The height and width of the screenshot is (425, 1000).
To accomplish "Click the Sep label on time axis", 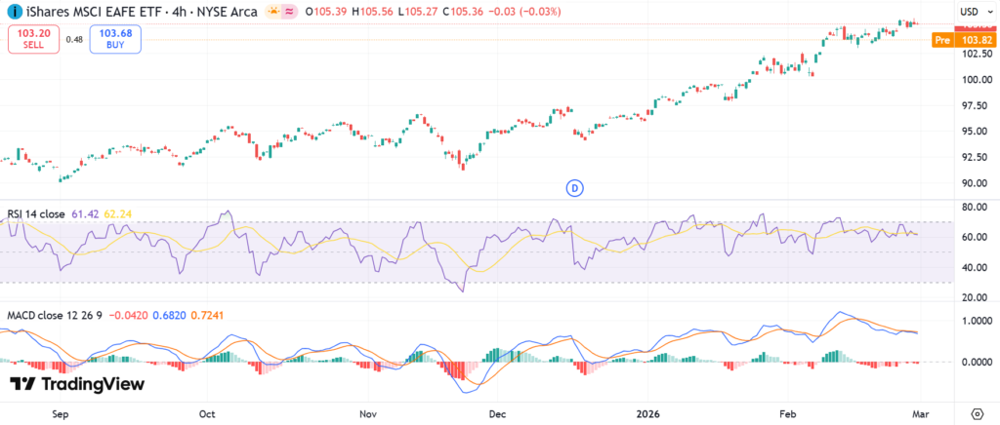I will 58,413.
